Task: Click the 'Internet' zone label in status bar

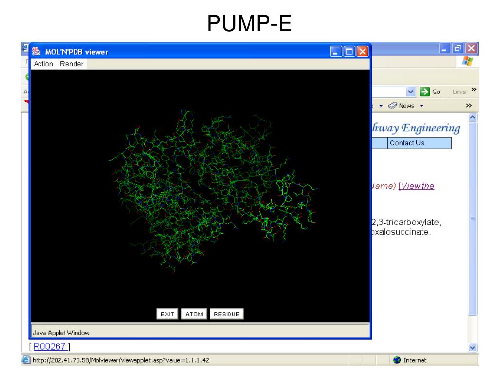Action: click(x=415, y=360)
